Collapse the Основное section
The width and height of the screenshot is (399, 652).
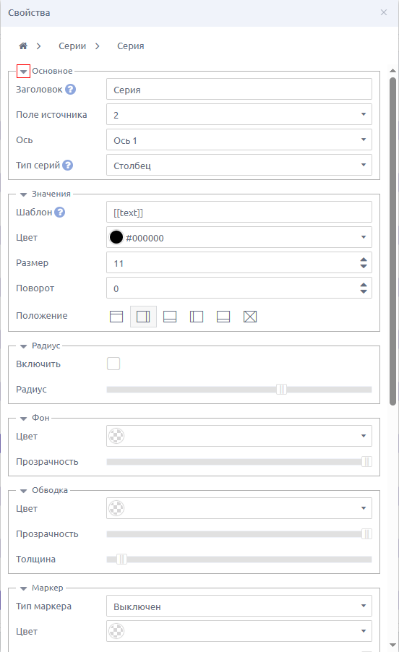point(23,71)
